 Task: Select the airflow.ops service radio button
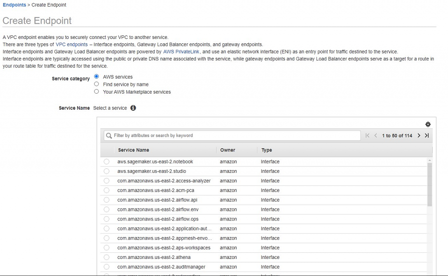click(107, 219)
